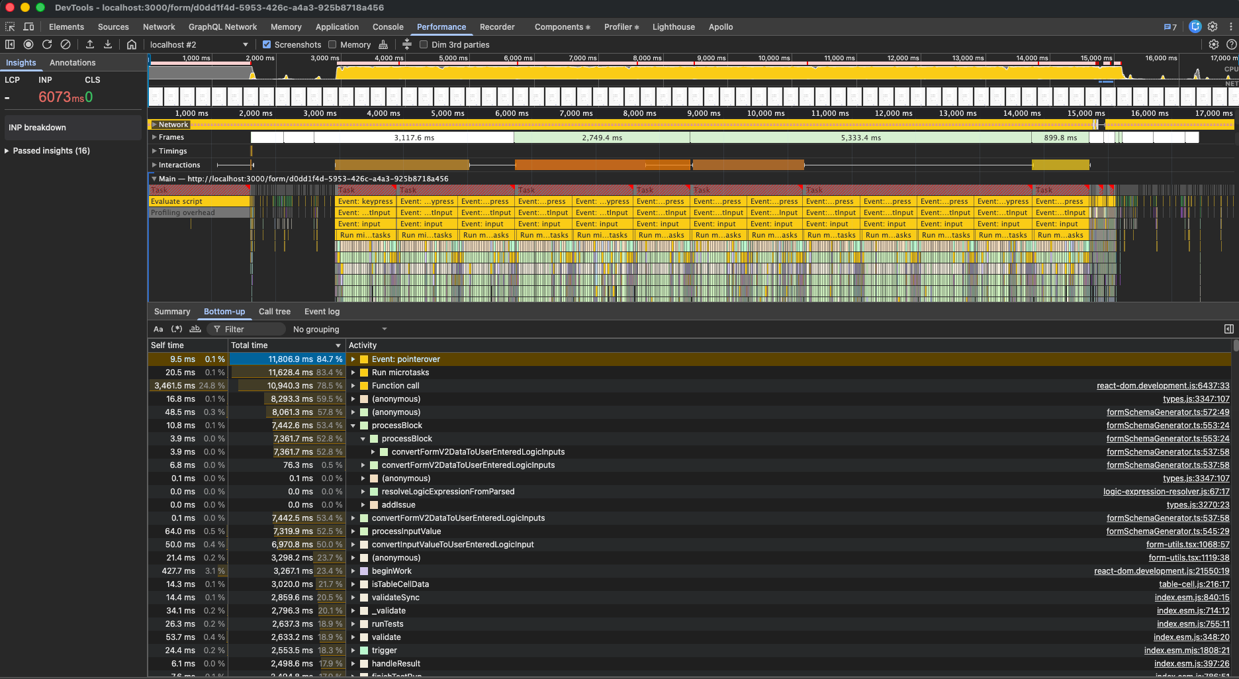1239x679 pixels.
Task: Switch to the Call tree tab
Action: [x=274, y=312]
